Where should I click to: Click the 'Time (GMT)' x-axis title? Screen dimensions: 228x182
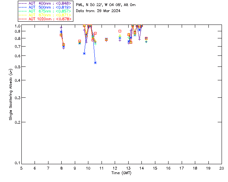tap(121, 173)
